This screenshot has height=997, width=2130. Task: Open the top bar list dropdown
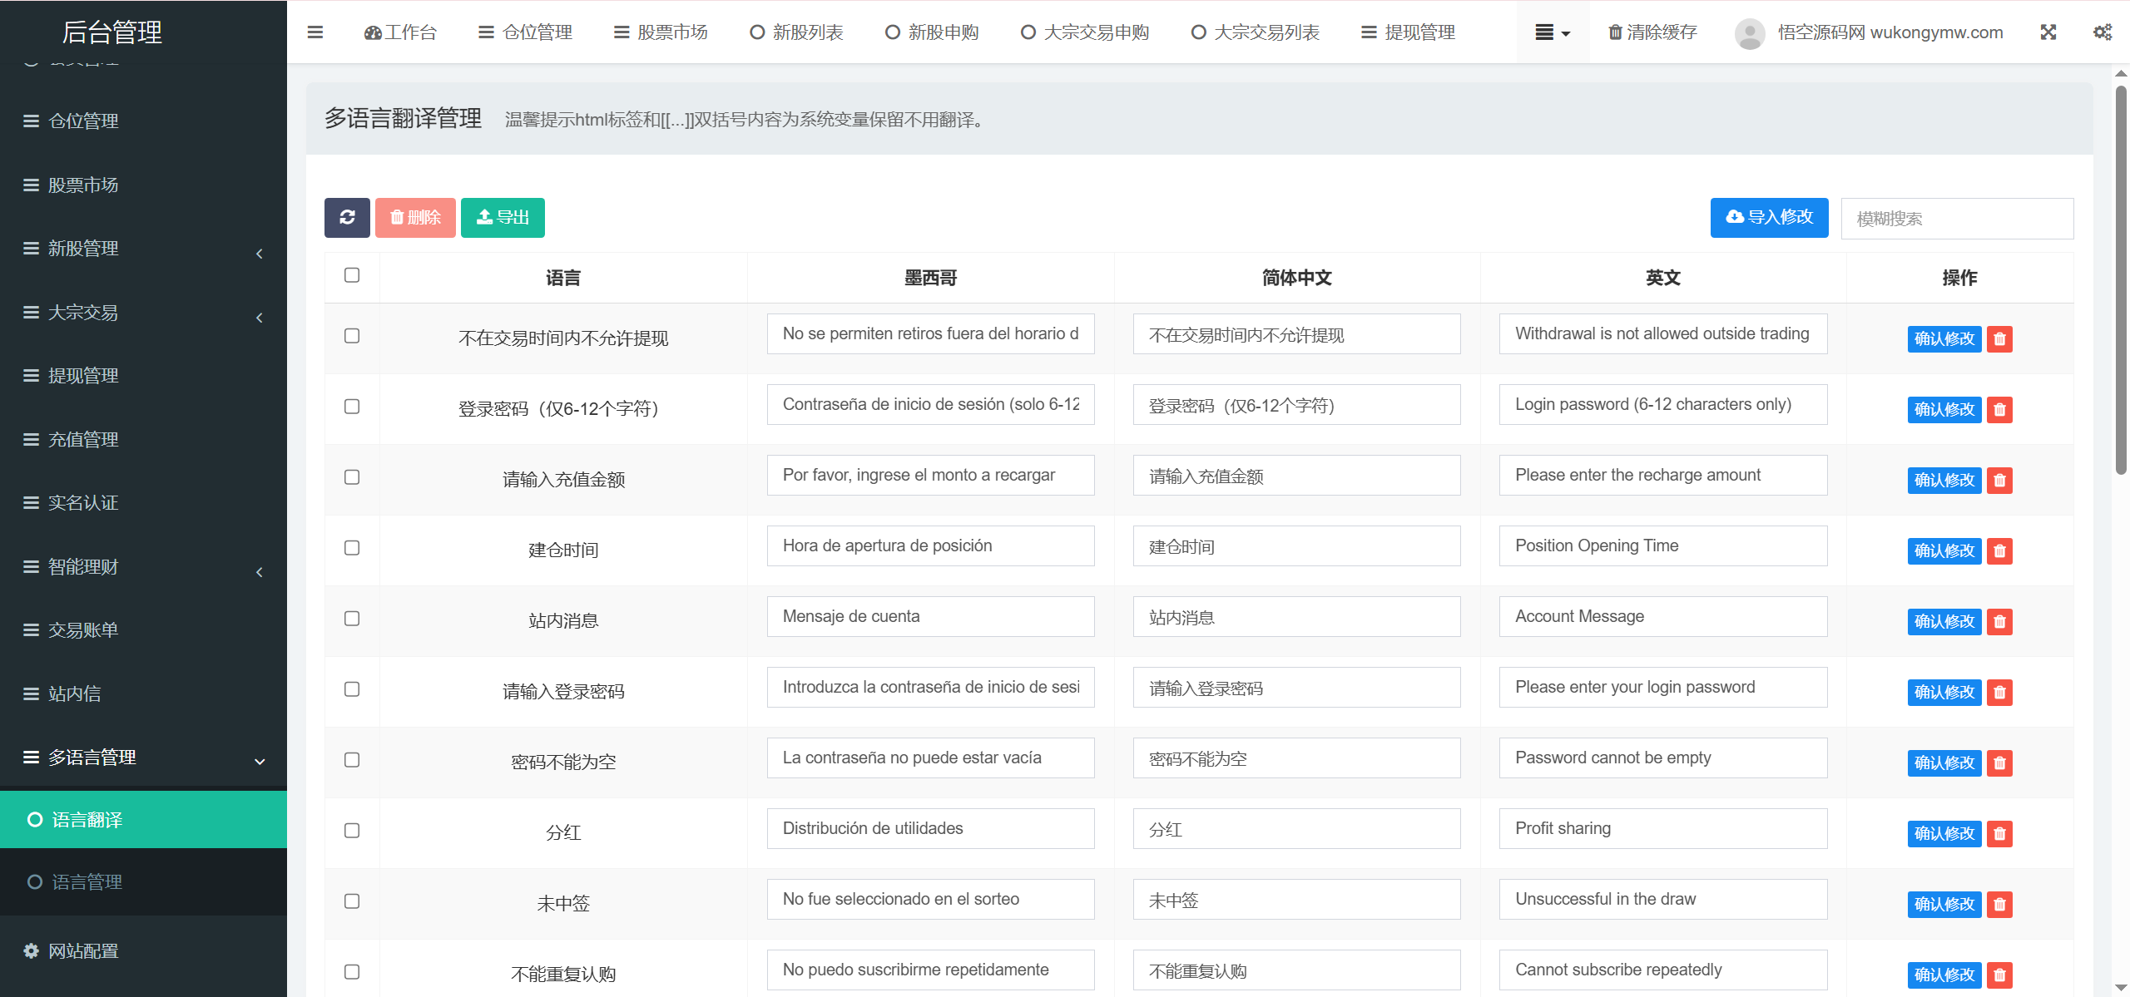(x=1552, y=32)
